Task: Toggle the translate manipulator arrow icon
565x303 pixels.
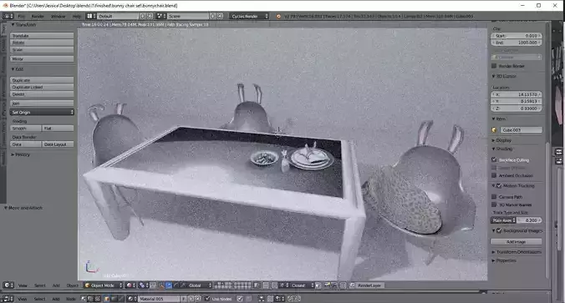Action: pyautogui.click(x=170, y=285)
